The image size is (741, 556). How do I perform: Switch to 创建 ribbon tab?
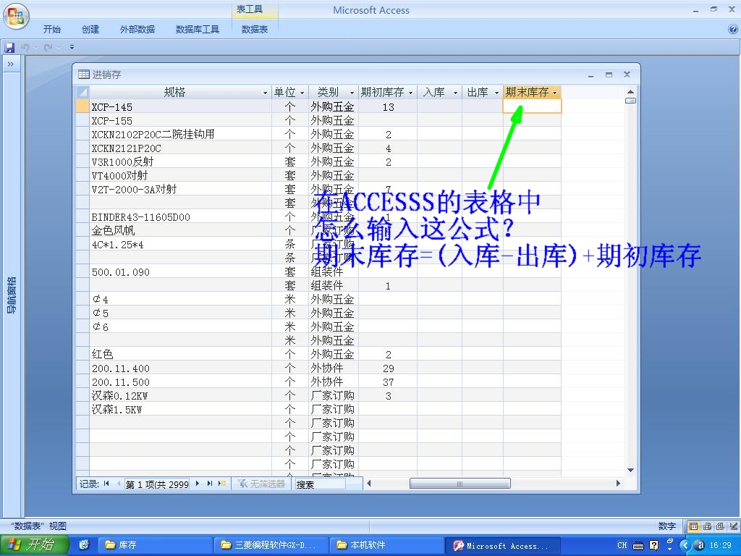[90, 29]
